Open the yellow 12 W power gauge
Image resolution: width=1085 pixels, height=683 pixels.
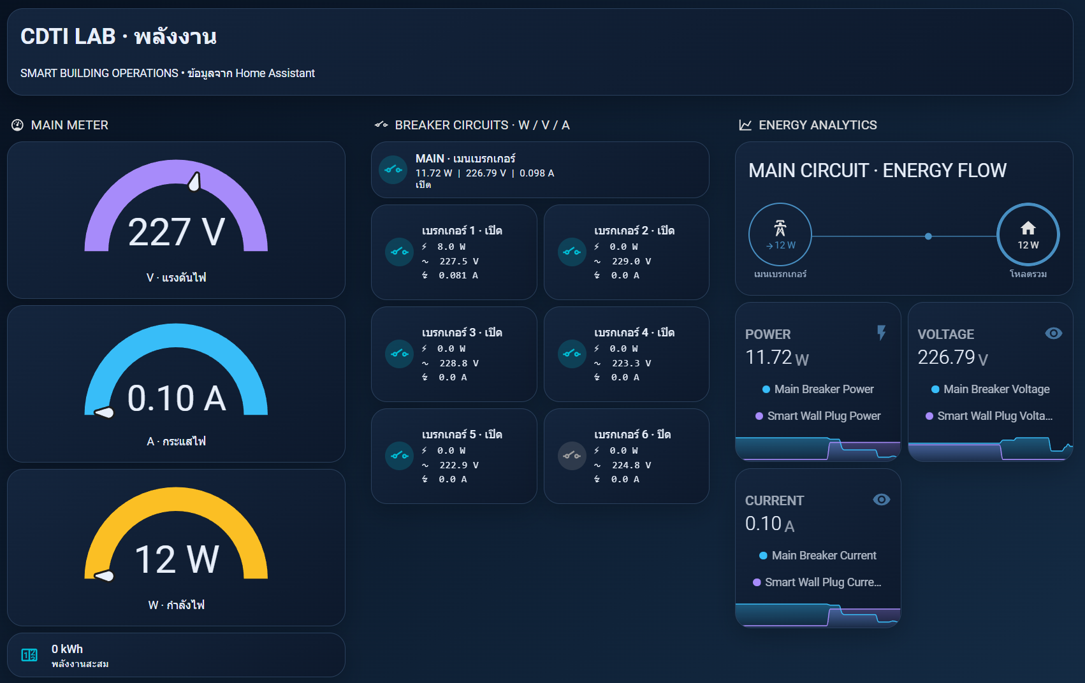coord(176,534)
